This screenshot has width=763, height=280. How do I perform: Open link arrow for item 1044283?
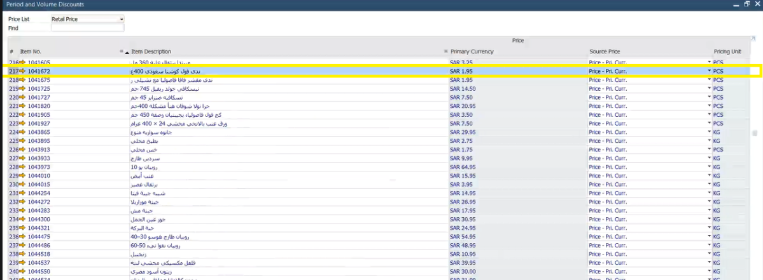pos(22,211)
